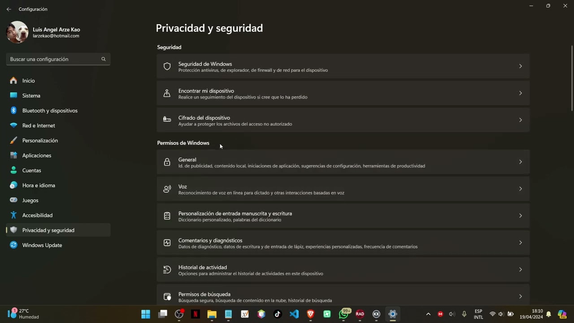
Task: Open Seguridad de Windows settings
Action: point(343,66)
